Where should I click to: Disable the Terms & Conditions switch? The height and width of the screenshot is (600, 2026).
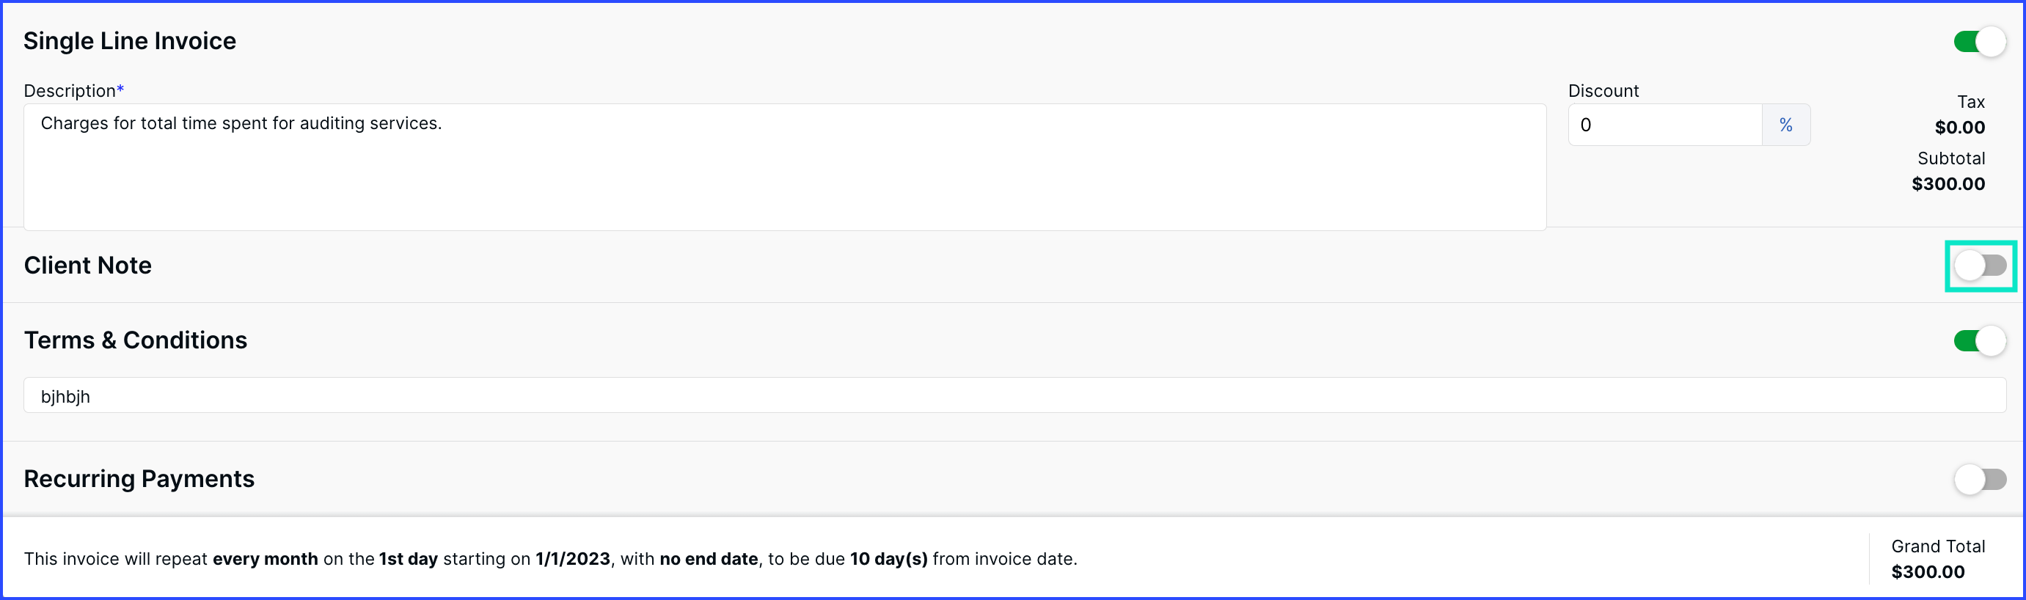click(x=1980, y=340)
